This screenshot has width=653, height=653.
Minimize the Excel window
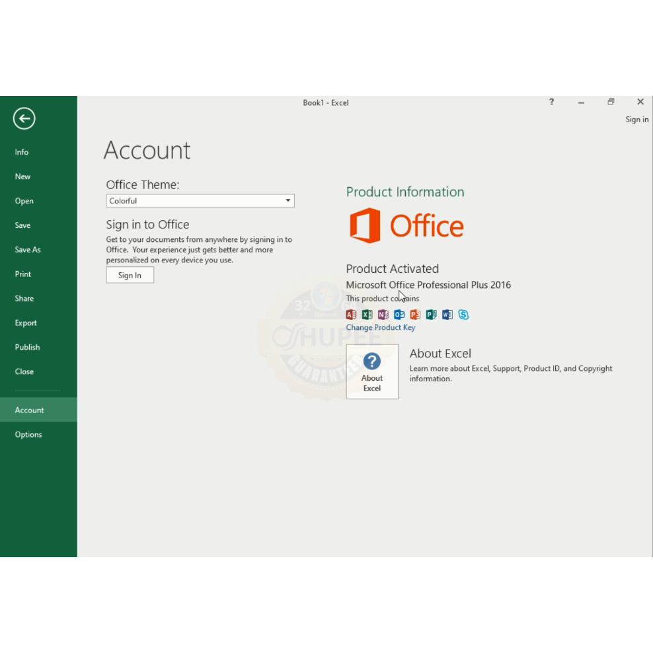[x=581, y=102]
